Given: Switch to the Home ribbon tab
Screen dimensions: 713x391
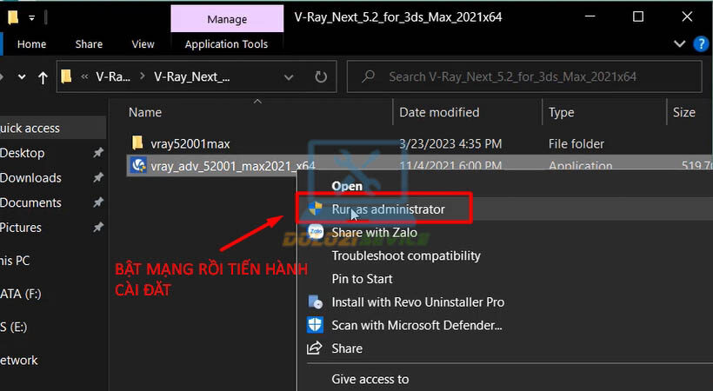Looking at the screenshot, I should tap(31, 44).
